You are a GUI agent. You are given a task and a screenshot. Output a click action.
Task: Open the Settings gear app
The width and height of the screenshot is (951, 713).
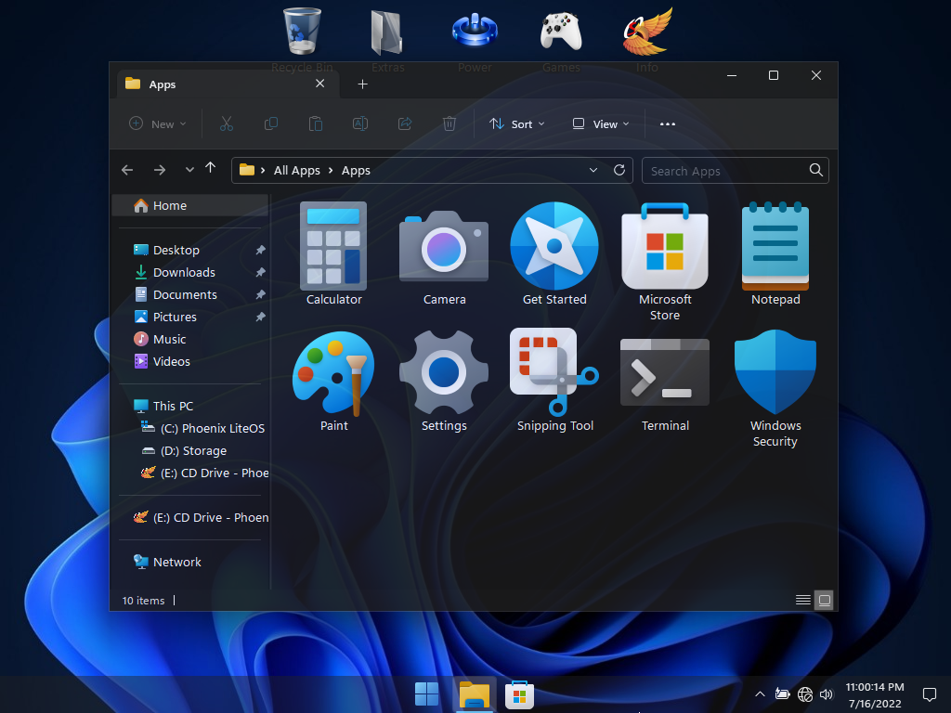coord(444,371)
